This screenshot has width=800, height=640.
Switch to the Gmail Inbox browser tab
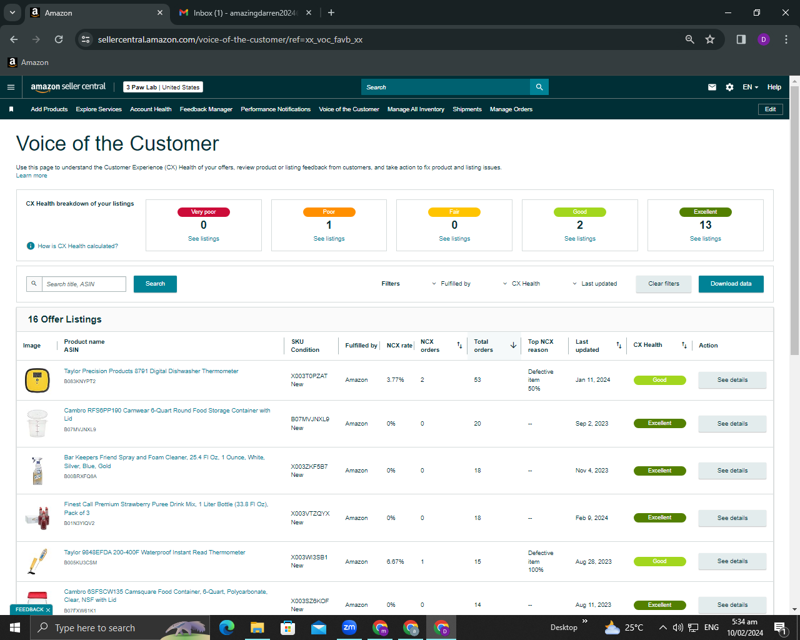244,12
